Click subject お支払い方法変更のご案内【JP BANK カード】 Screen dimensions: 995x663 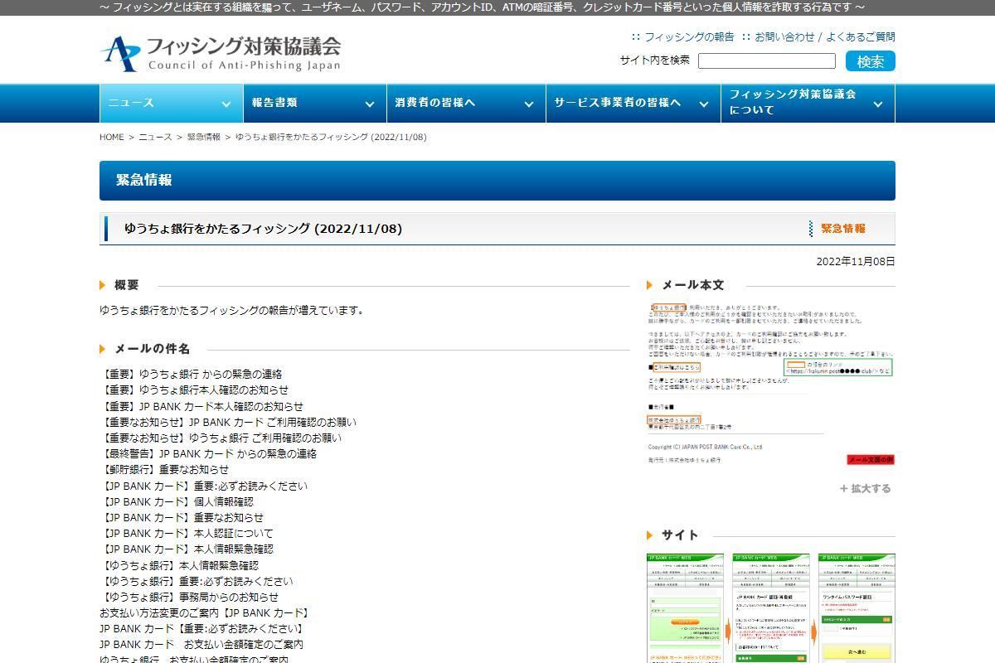coord(205,613)
